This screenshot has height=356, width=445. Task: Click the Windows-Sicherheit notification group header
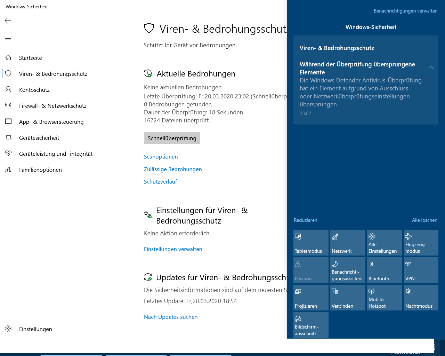371,27
